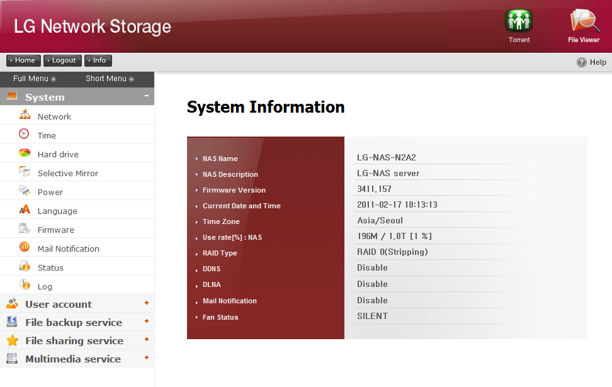Screen dimensions: 612x387
Task: Click the Firmware disc icon
Action: point(24,228)
